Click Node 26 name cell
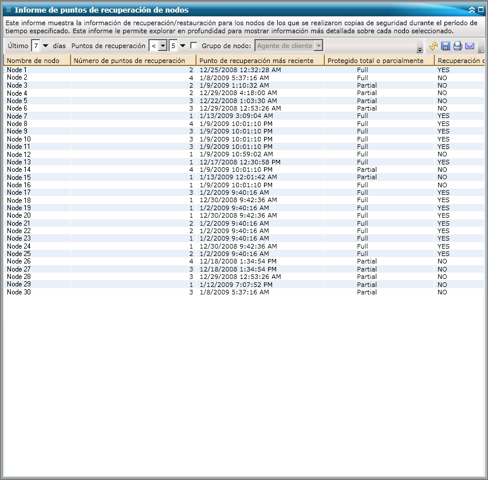488x480 pixels. click(19, 261)
